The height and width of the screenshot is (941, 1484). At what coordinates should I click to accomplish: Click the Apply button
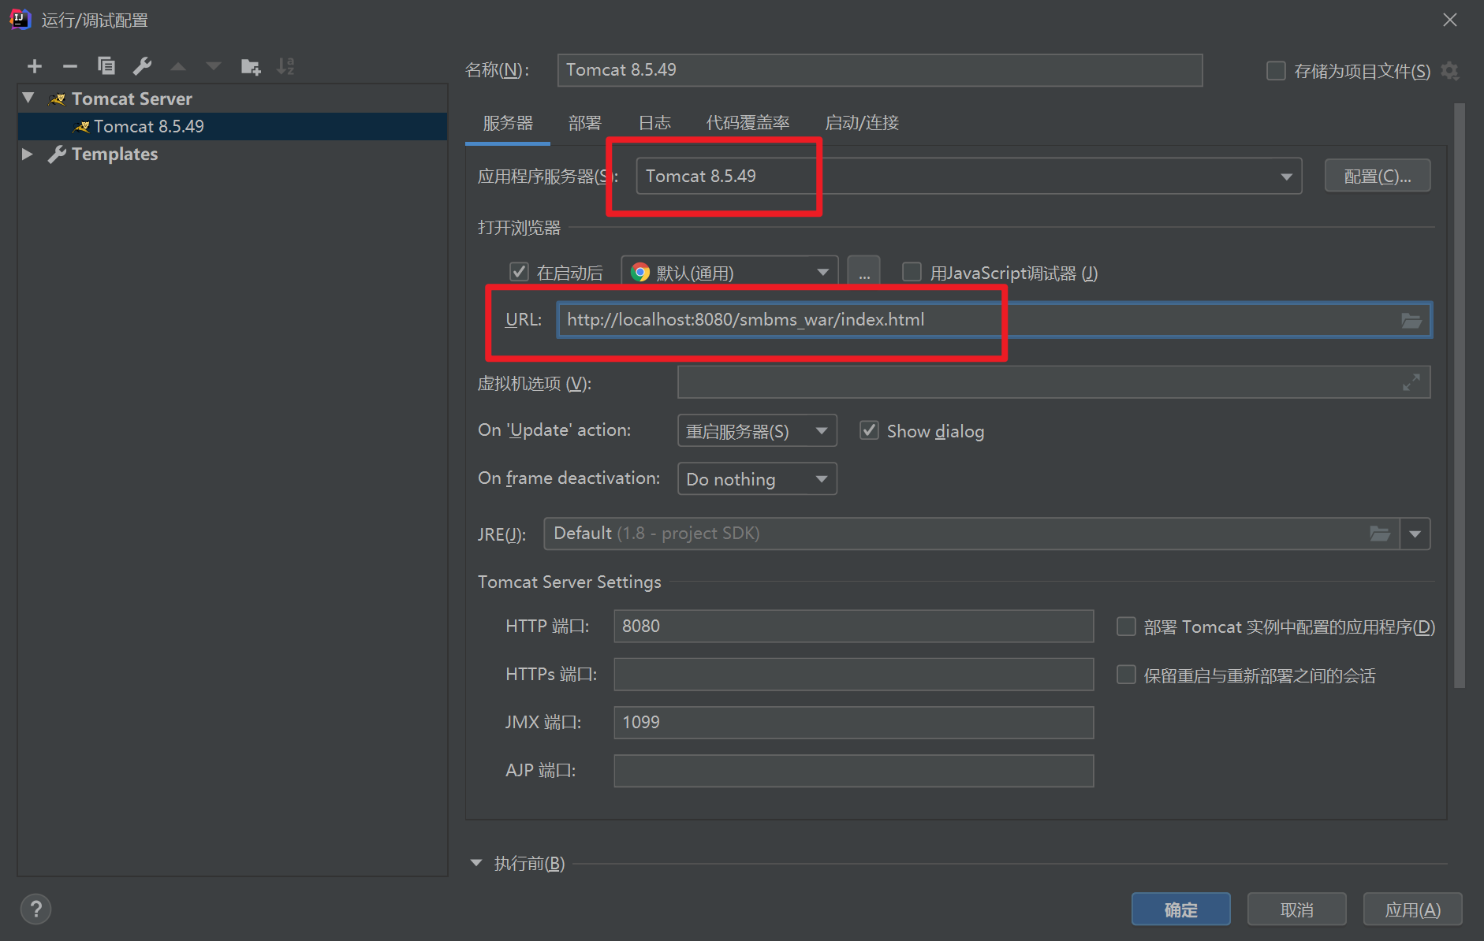[x=1412, y=909]
